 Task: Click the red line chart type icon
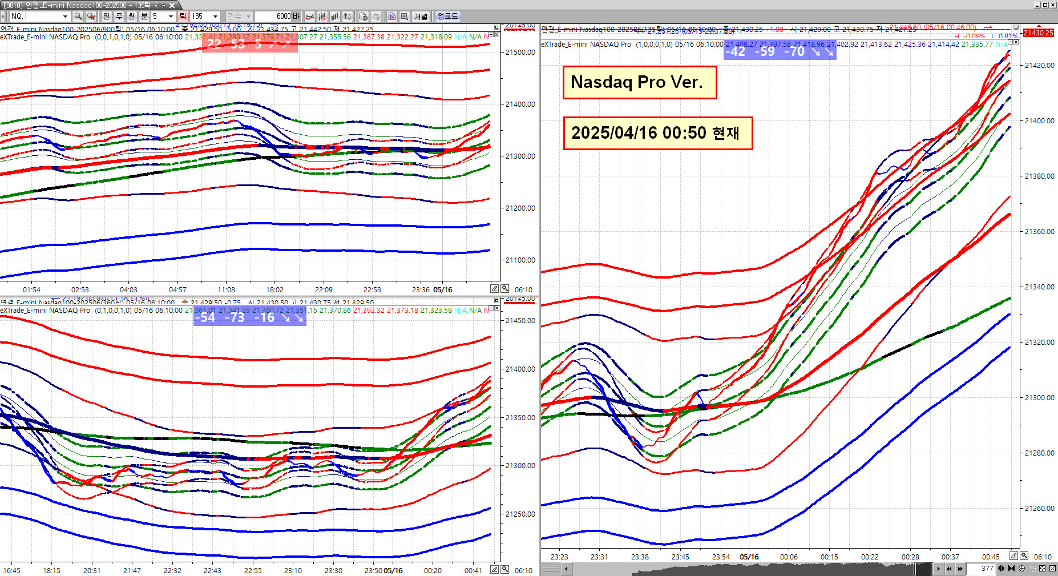(x=310, y=17)
